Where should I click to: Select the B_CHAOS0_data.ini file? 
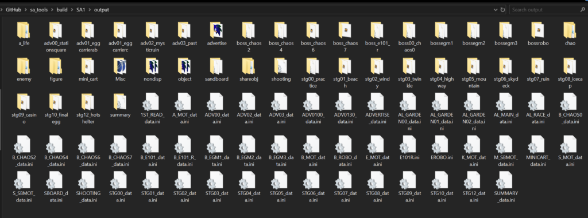(570, 109)
